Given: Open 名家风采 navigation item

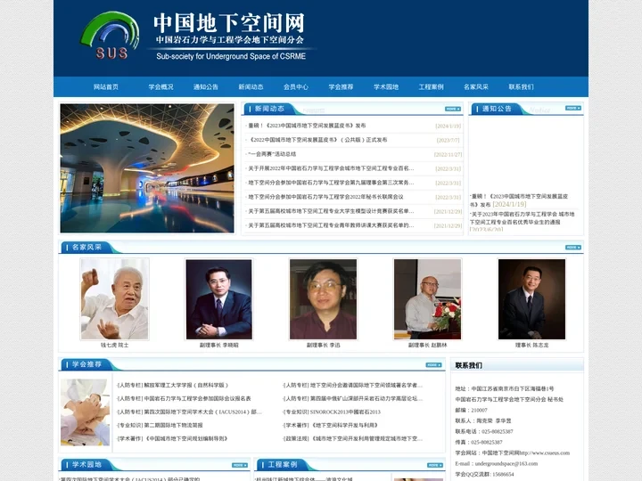Looking at the screenshot, I should 476,87.
